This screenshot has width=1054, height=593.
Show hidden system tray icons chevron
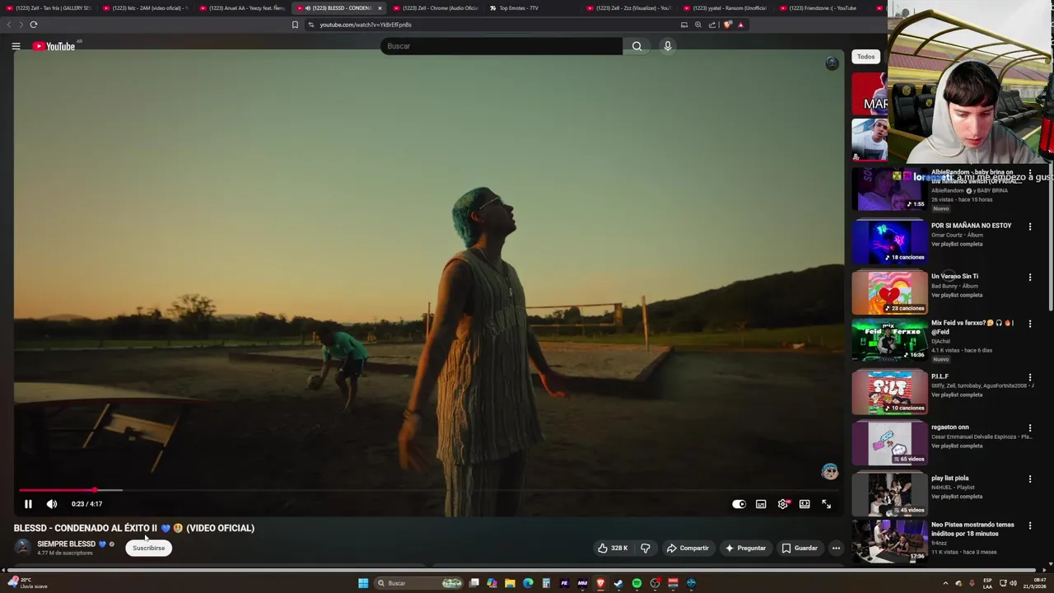click(945, 583)
